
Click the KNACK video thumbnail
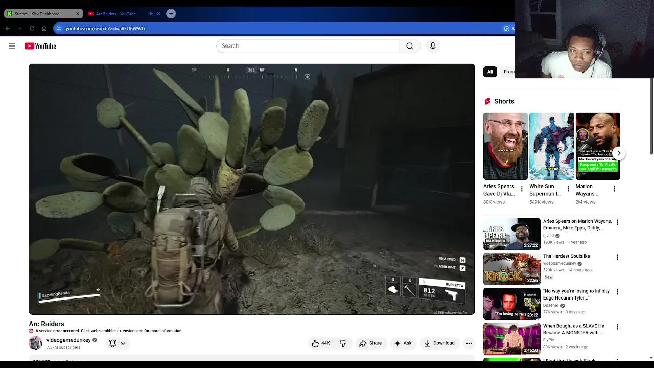pyautogui.click(x=511, y=269)
